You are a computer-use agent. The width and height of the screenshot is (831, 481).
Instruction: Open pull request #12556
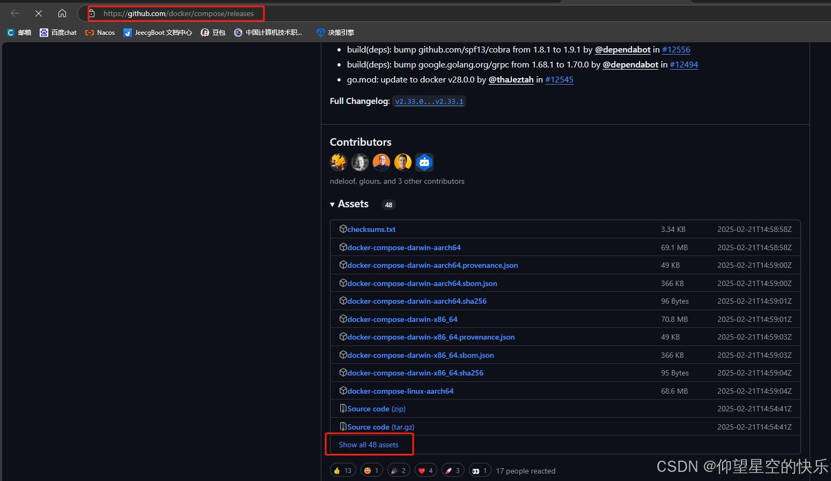point(676,49)
